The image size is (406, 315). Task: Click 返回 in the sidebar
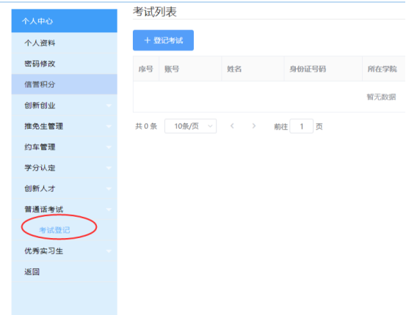click(x=64, y=272)
